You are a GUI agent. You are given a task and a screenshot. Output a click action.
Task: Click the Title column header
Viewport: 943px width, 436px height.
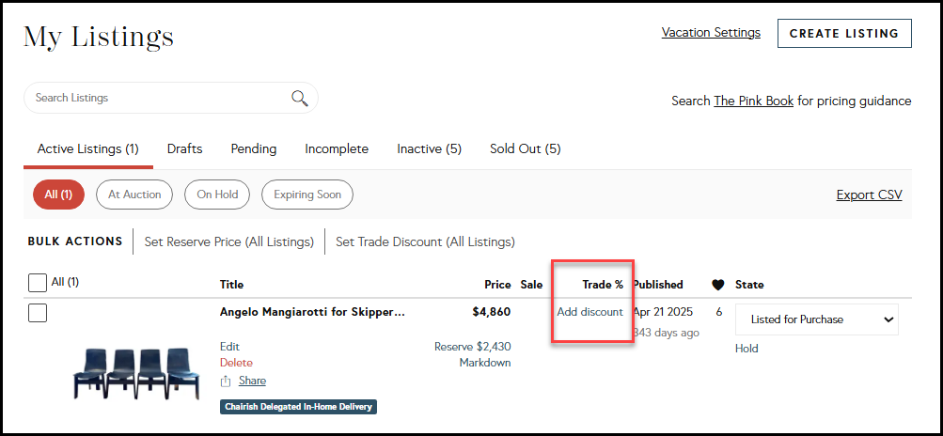click(x=231, y=285)
